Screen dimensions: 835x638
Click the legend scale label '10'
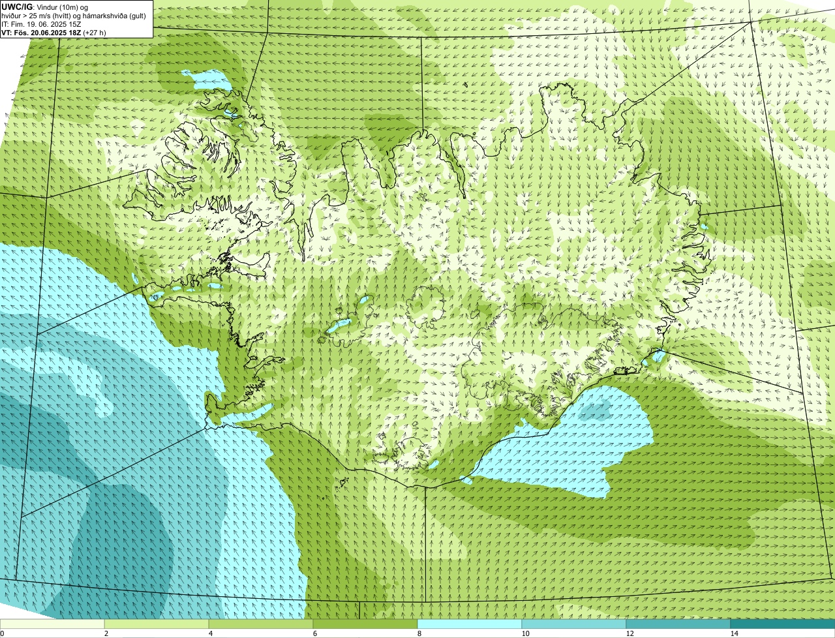(525, 633)
